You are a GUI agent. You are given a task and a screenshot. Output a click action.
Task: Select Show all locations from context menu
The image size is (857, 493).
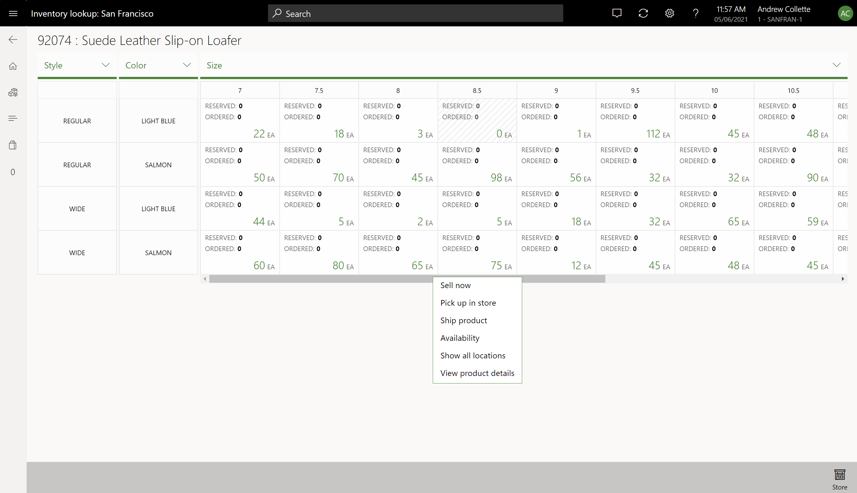point(473,355)
